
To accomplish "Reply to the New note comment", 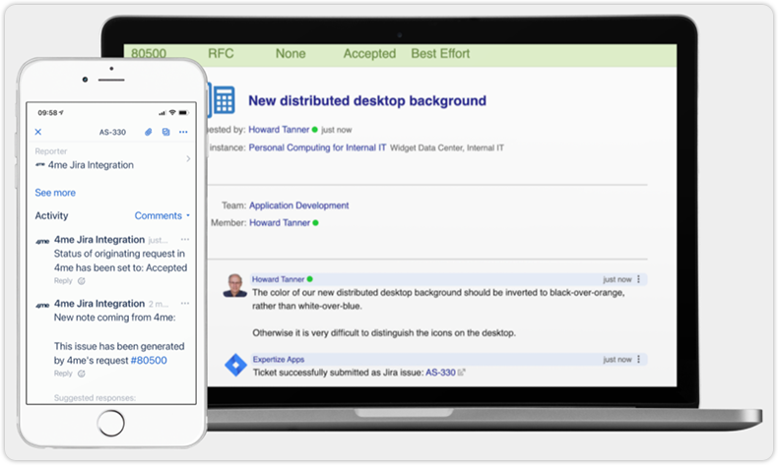I will point(63,374).
